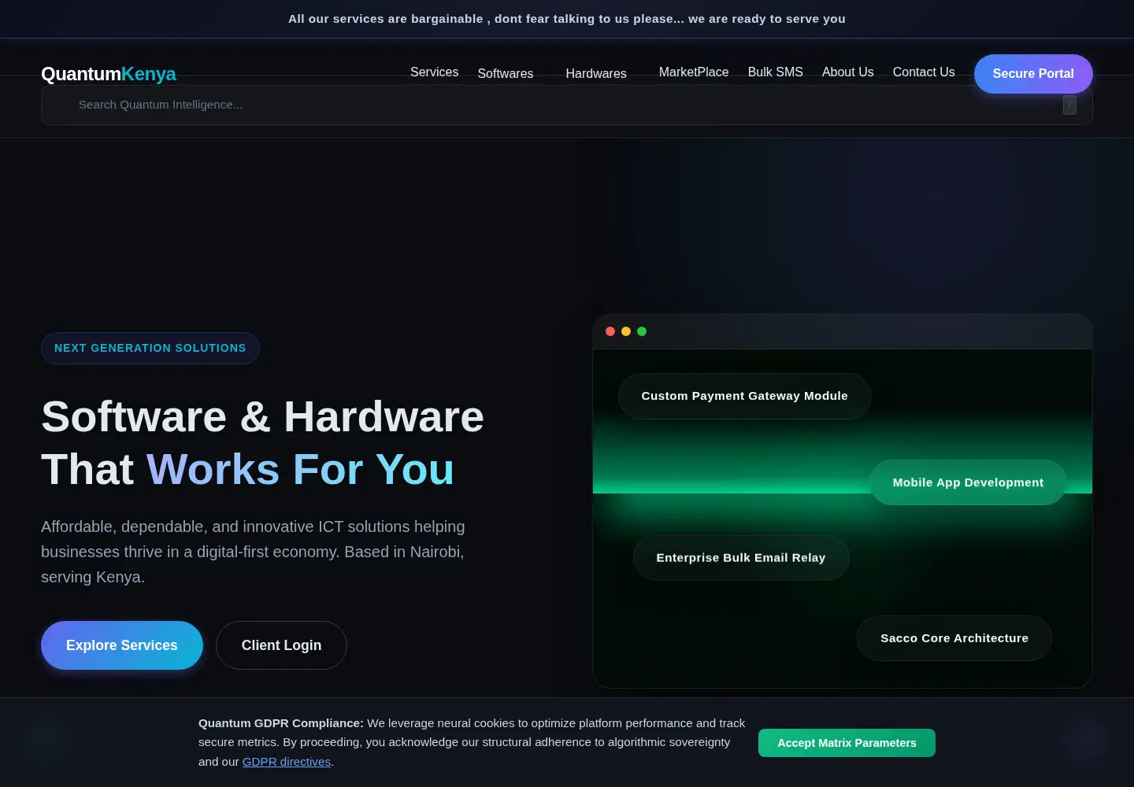Image resolution: width=1134 pixels, height=787 pixels.
Task: Click the Enterprise Bulk Email Relay pill
Action: (741, 558)
